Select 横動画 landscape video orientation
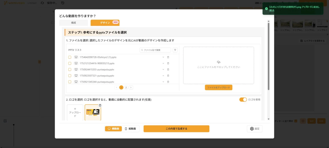Image resolution: width=329 pixels, height=148 pixels. click(113, 129)
